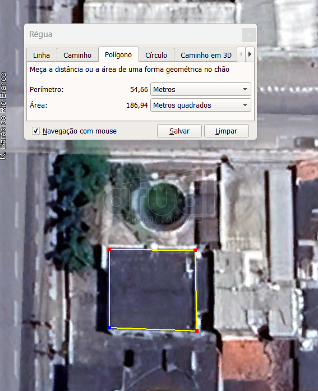
Task: Open the Caminho tab
Action: click(77, 55)
